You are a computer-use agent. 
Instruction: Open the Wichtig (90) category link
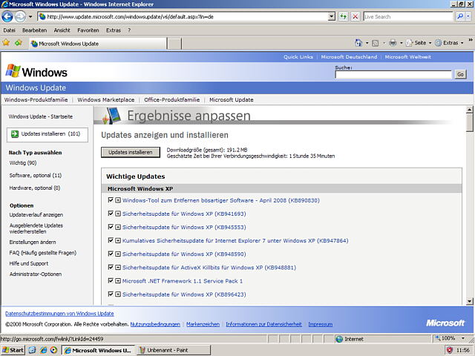(23, 163)
